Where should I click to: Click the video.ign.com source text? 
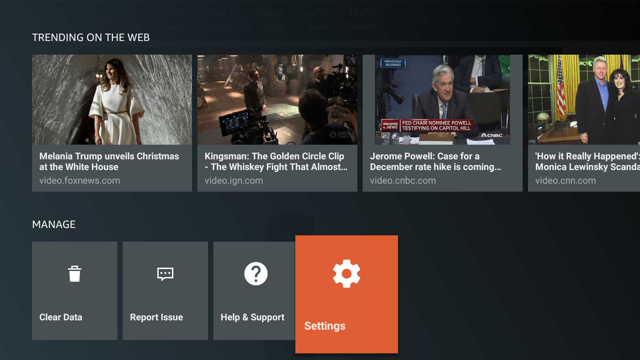pos(234,180)
